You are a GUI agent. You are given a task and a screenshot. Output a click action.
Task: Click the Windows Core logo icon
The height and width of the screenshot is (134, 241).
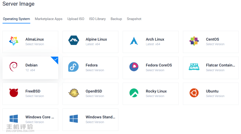[x=14, y=119]
